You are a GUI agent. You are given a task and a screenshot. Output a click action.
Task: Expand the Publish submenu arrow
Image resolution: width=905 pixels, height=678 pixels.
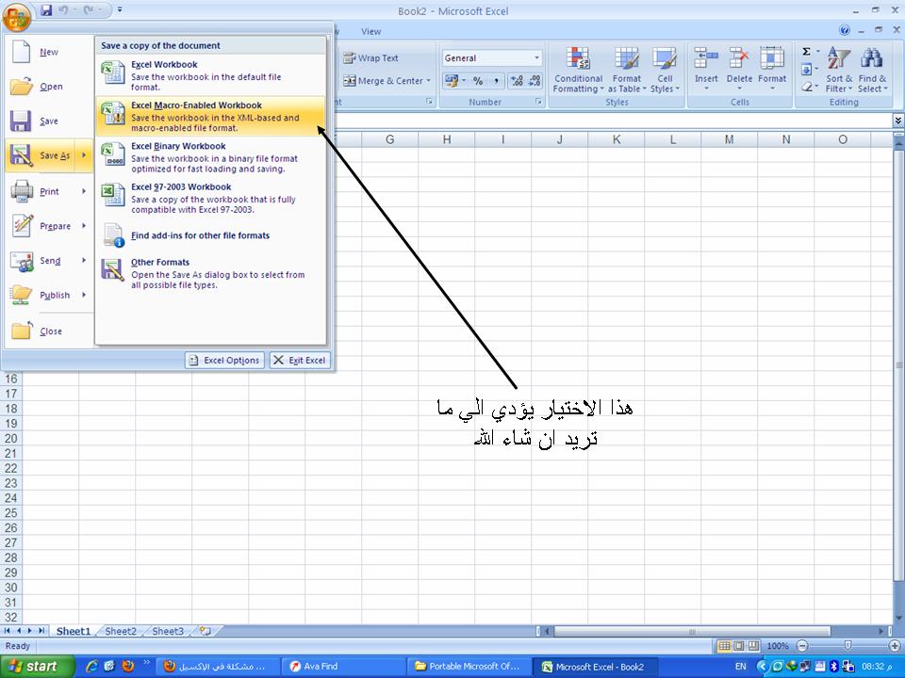[84, 295]
